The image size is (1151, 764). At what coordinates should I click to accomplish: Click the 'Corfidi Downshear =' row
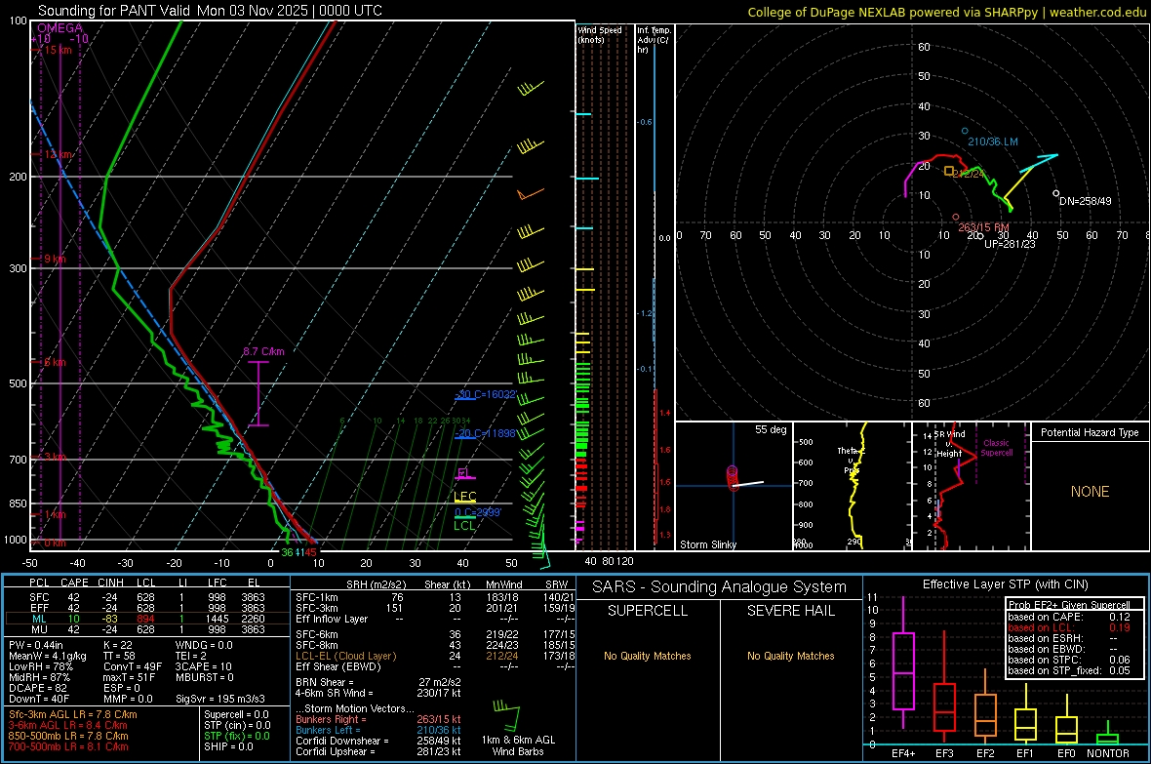coord(378,741)
